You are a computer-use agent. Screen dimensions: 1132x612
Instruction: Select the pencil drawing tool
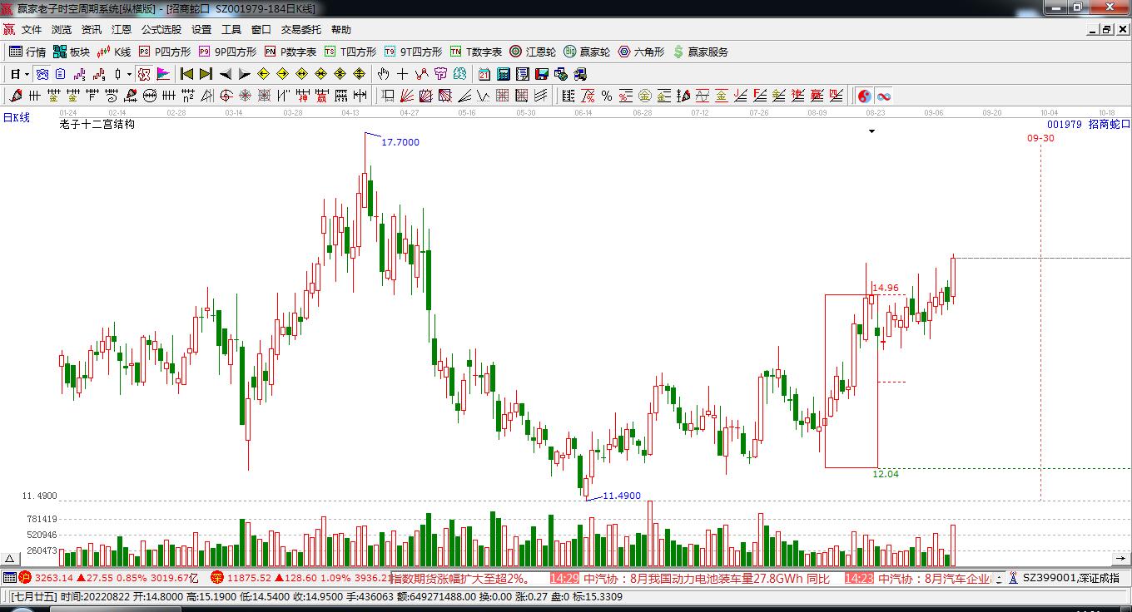[x=16, y=96]
